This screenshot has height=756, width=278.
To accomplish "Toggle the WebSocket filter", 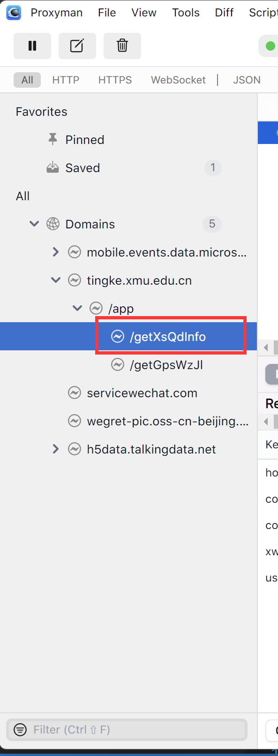I will (178, 80).
